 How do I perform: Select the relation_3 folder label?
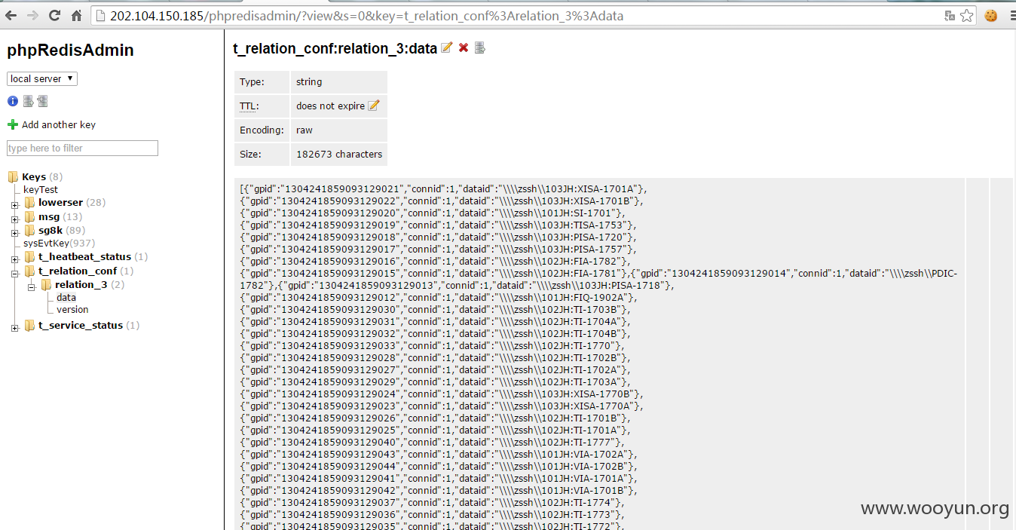click(81, 284)
